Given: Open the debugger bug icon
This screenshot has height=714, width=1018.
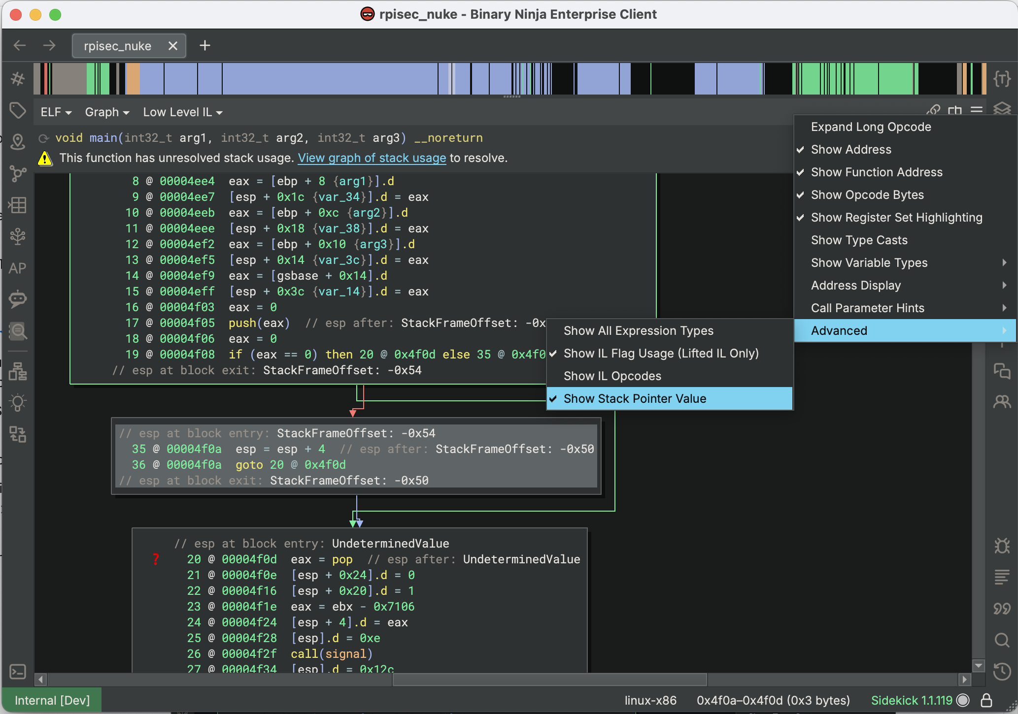Looking at the screenshot, I should click(1002, 546).
